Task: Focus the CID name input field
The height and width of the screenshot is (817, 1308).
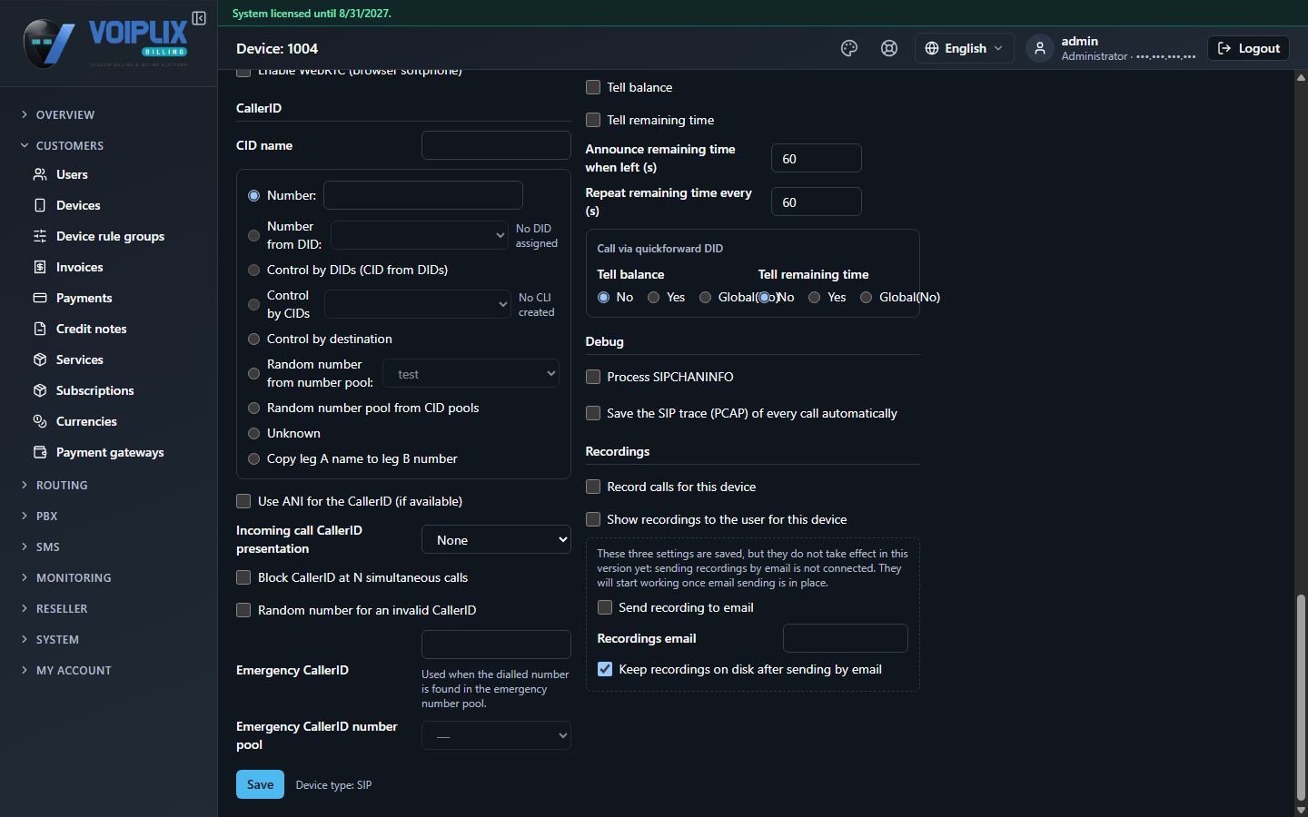Action: tap(496, 145)
